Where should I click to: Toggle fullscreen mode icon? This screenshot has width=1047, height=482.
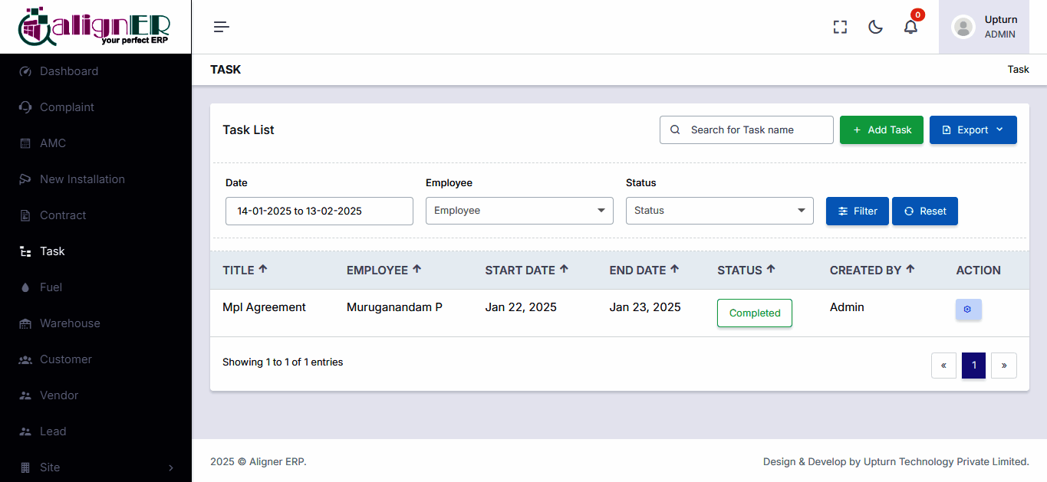[840, 27]
